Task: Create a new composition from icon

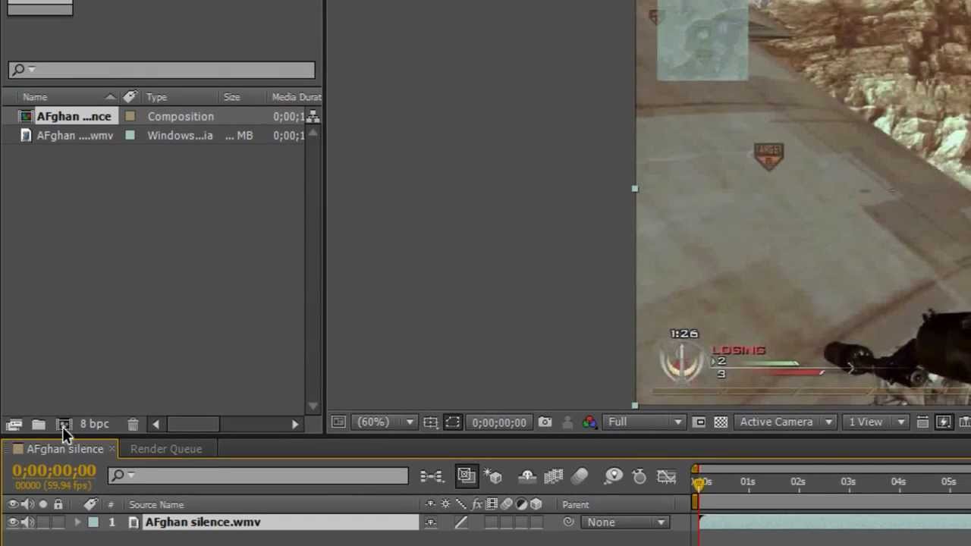Action: [x=64, y=425]
